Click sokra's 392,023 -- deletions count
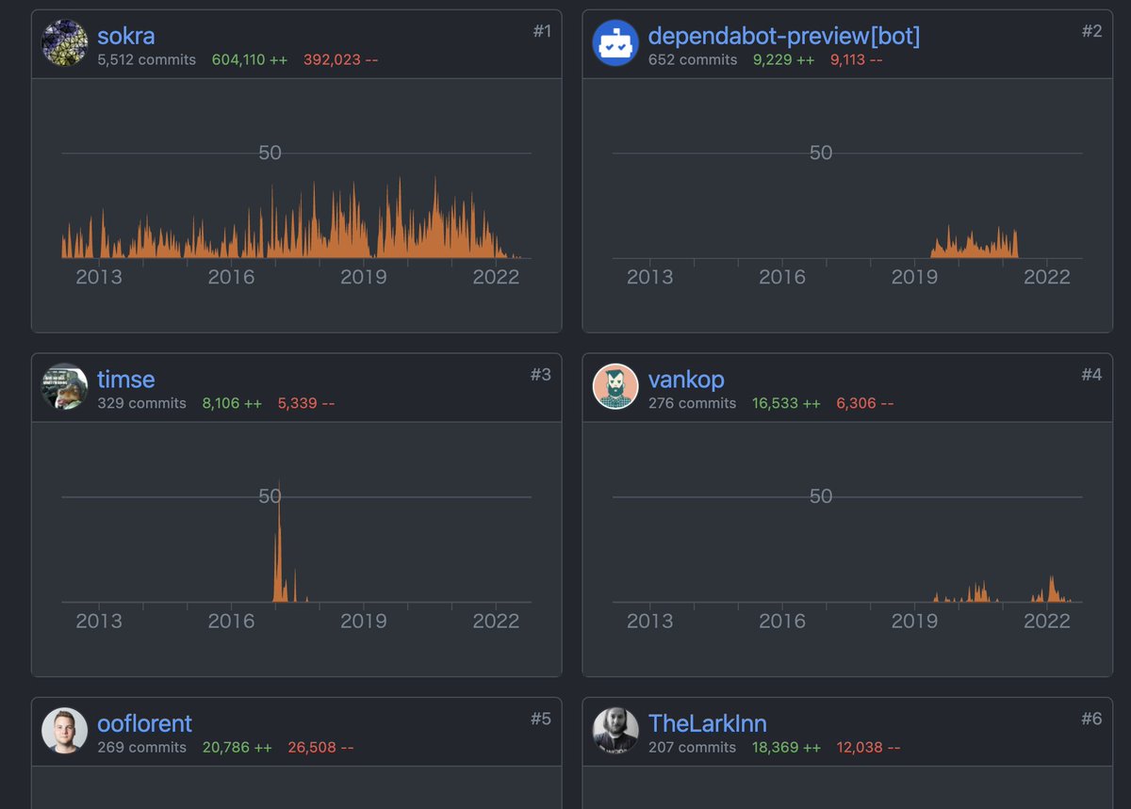 pyautogui.click(x=341, y=59)
